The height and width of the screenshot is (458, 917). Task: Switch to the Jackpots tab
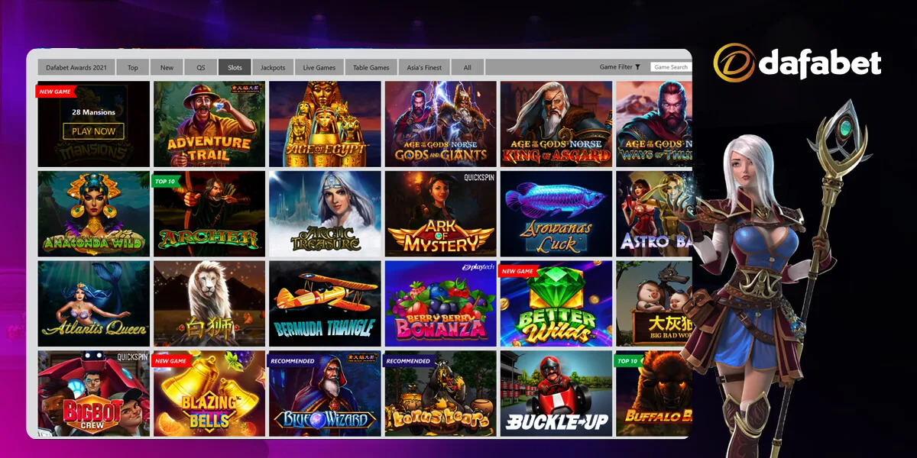pos(273,67)
